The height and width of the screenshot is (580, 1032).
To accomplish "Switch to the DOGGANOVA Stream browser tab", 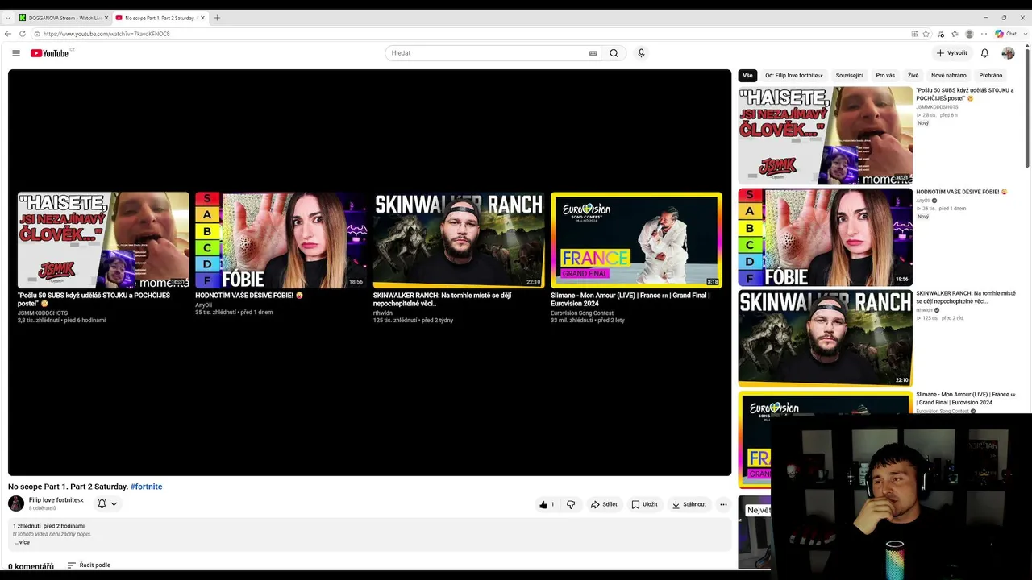I will point(63,18).
